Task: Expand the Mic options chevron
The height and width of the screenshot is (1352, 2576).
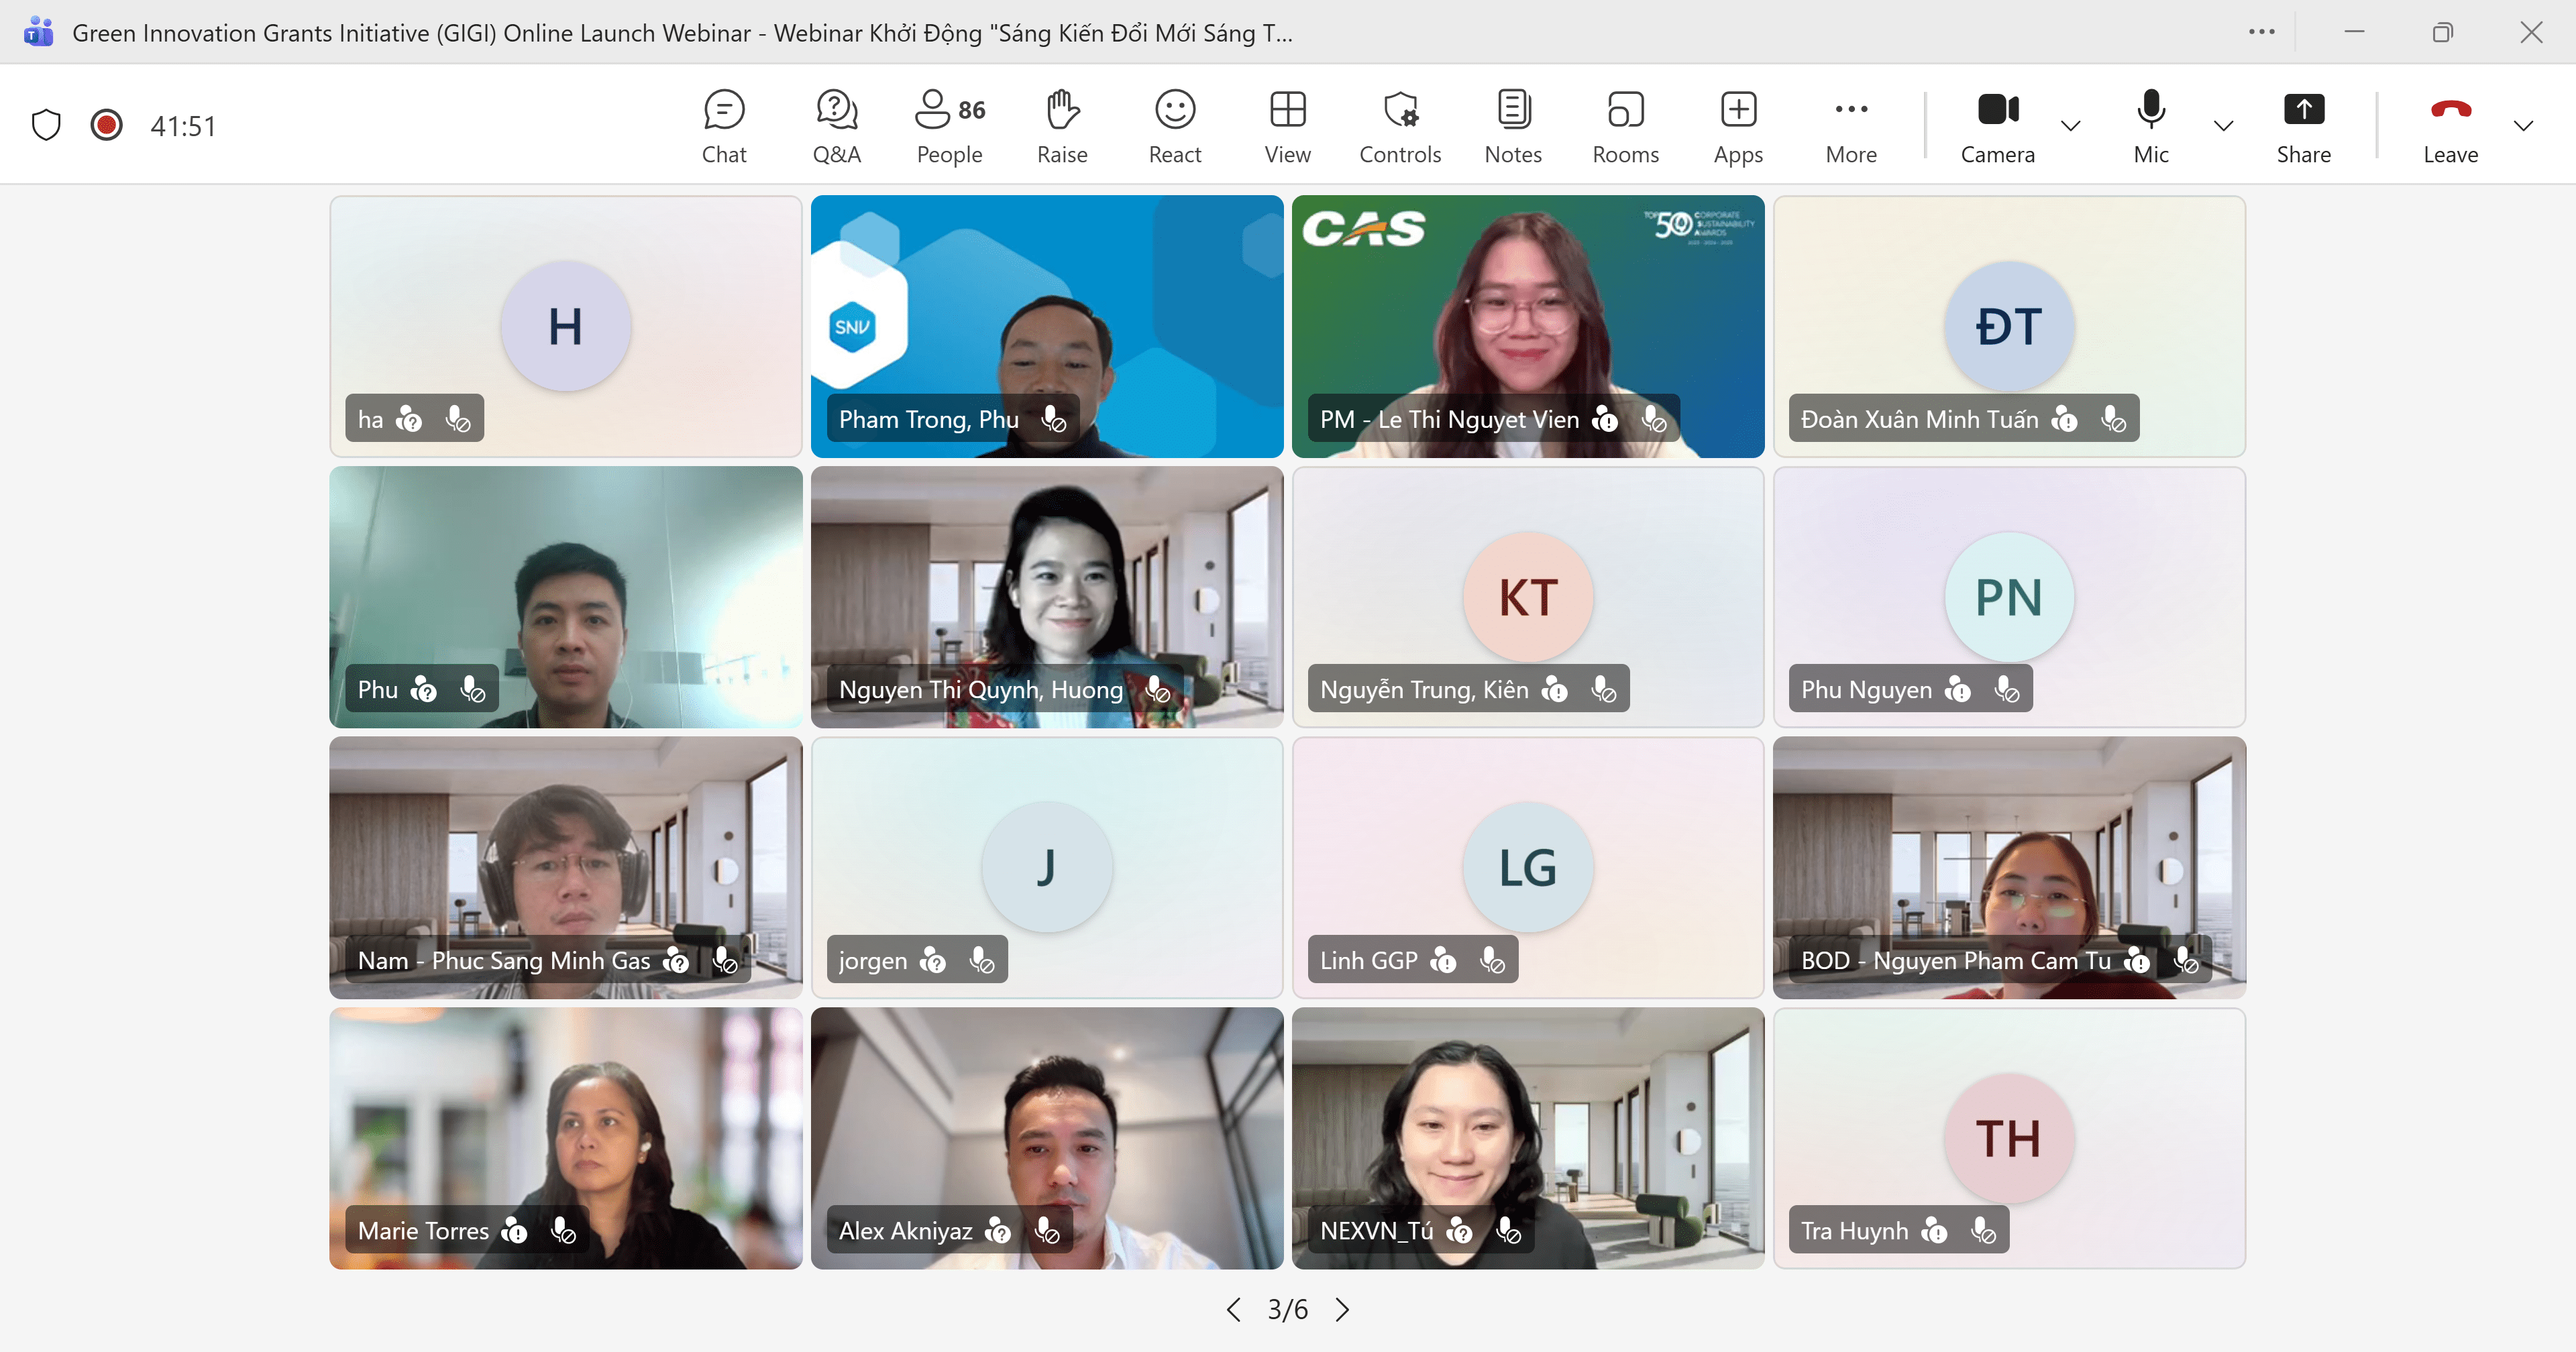Action: (x=2223, y=126)
